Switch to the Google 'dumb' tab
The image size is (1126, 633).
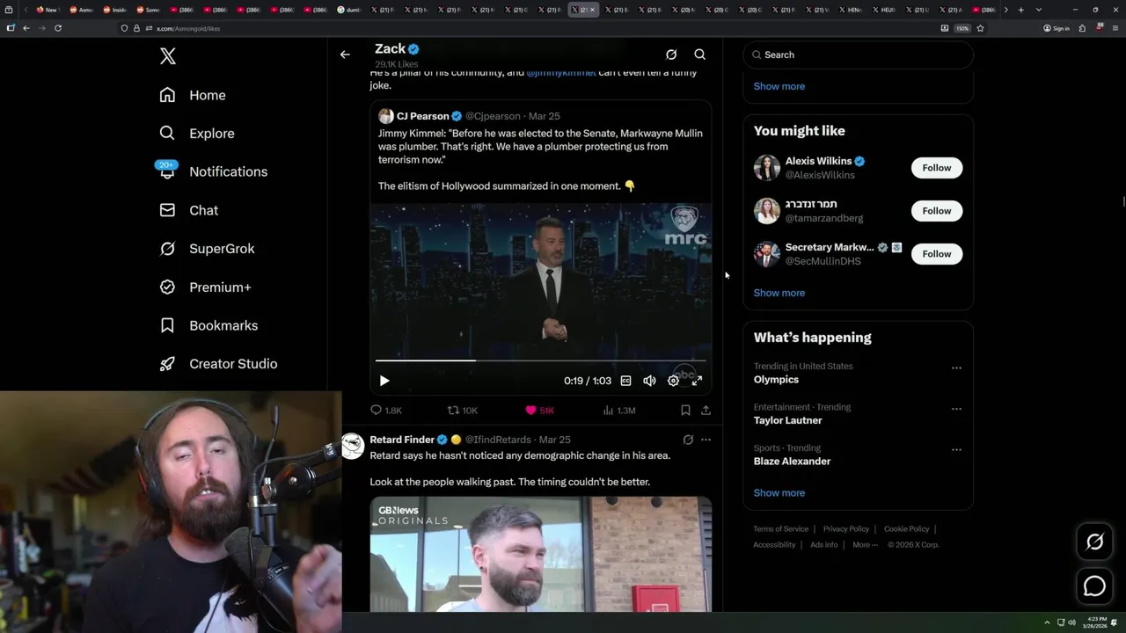350,10
